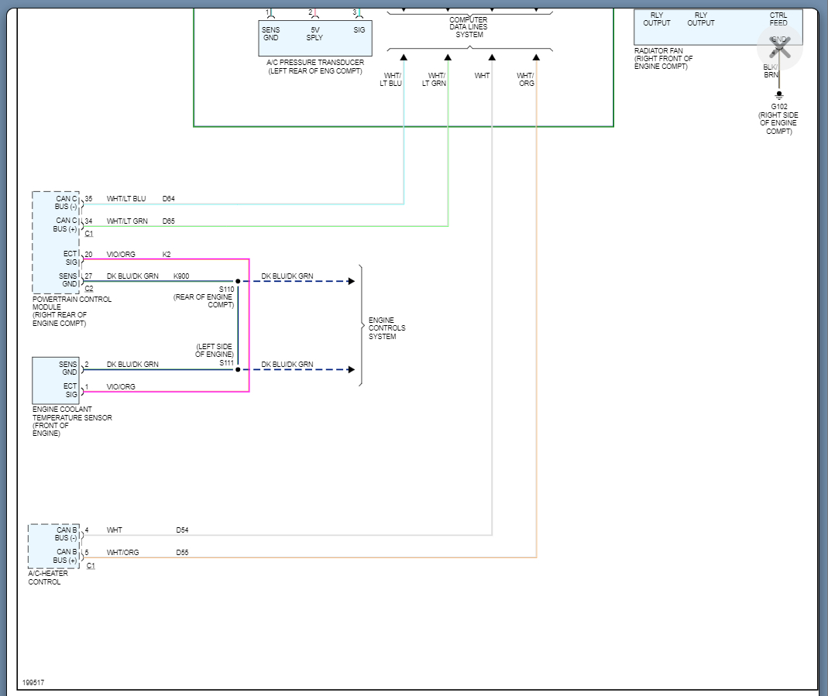This screenshot has height=696, width=828.
Task: Click the S111 splice point dot
Action: coord(238,369)
